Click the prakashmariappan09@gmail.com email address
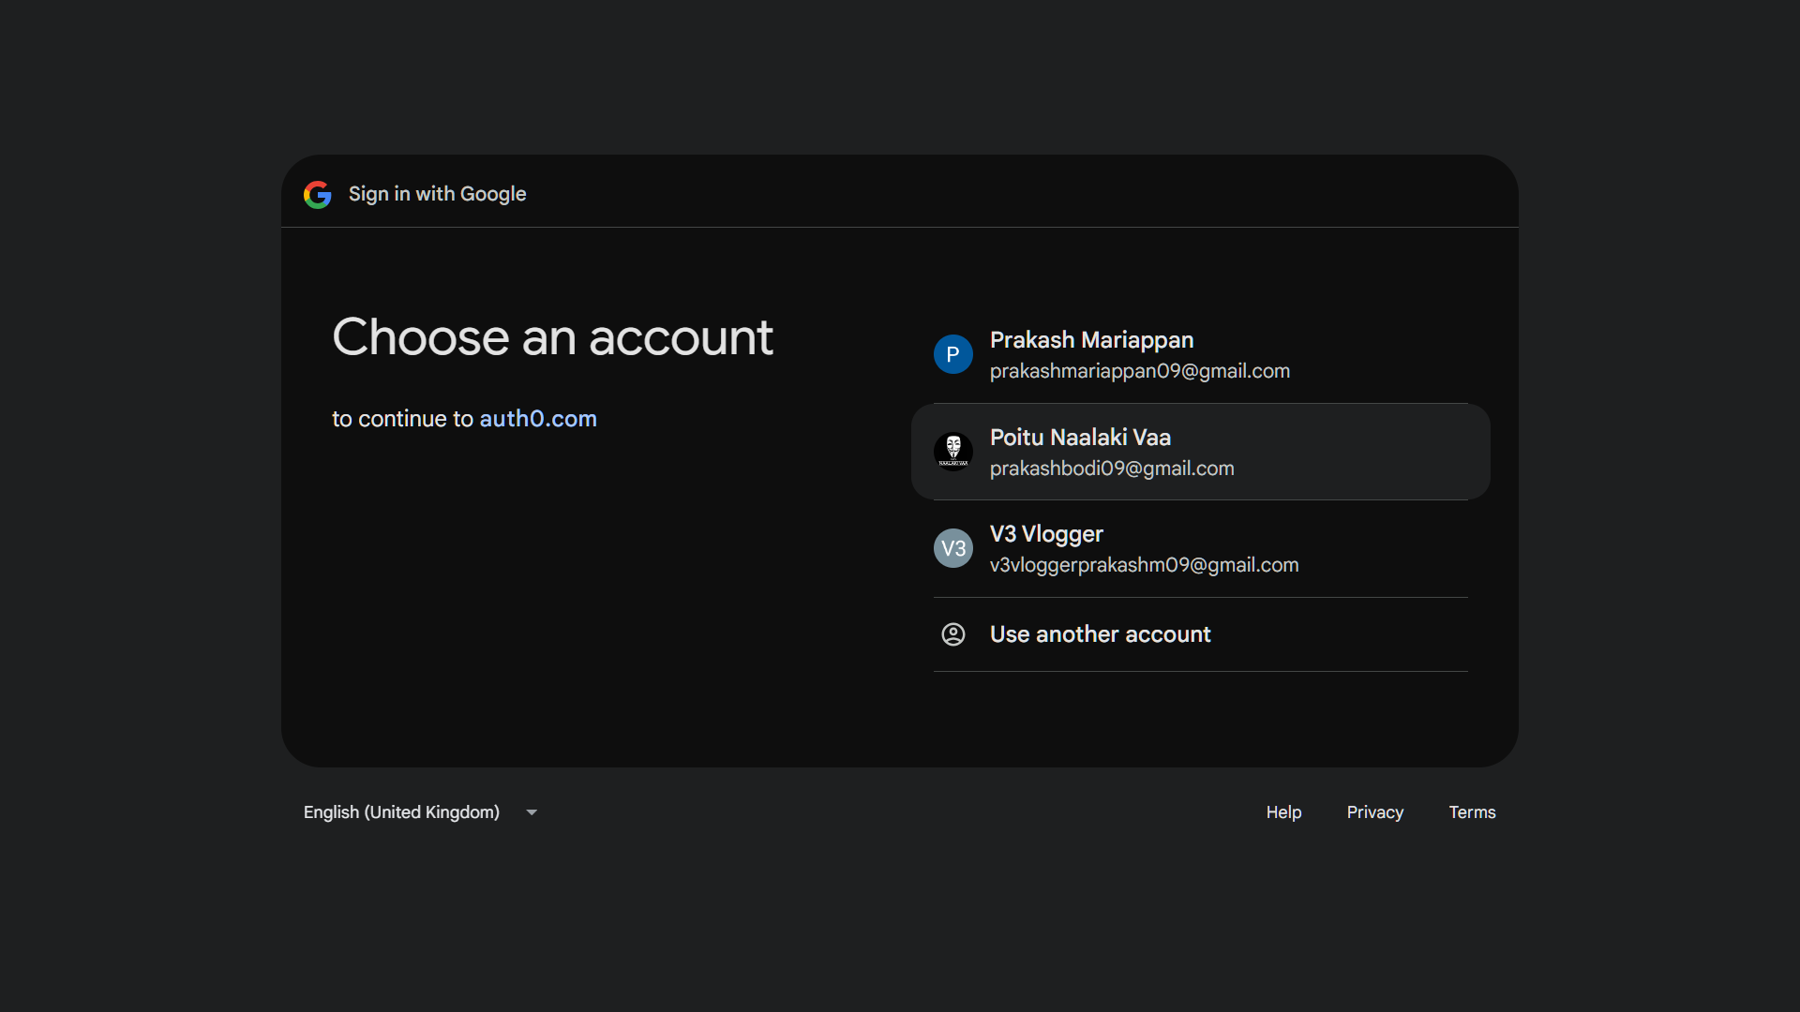The image size is (1800, 1012). tap(1139, 371)
